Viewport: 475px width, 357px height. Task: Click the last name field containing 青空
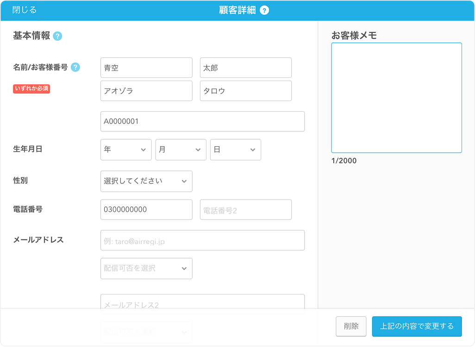[146, 68]
